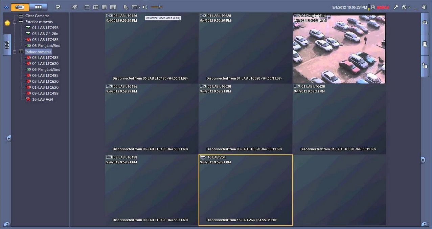Viewport: 432px width, 229px height.
Task: Switch to playback mode button
Action: 38,7
